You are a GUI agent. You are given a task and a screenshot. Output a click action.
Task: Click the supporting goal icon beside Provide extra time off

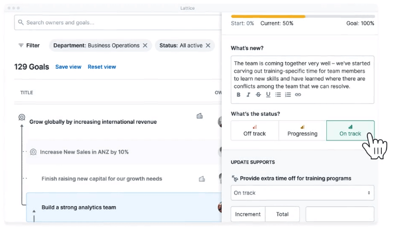pyautogui.click(x=235, y=179)
